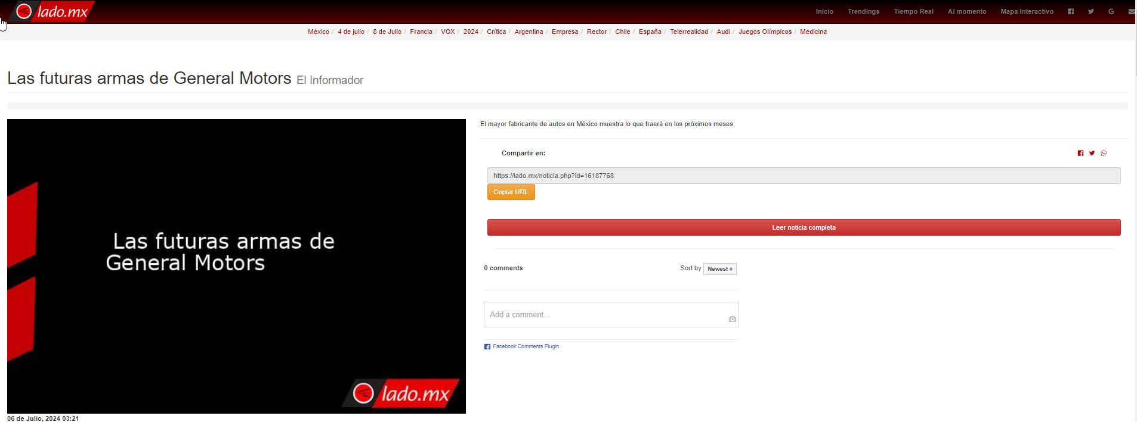The width and height of the screenshot is (1137, 422).
Task: Open Twitter icon in top navigation bar
Action: coord(1091,11)
